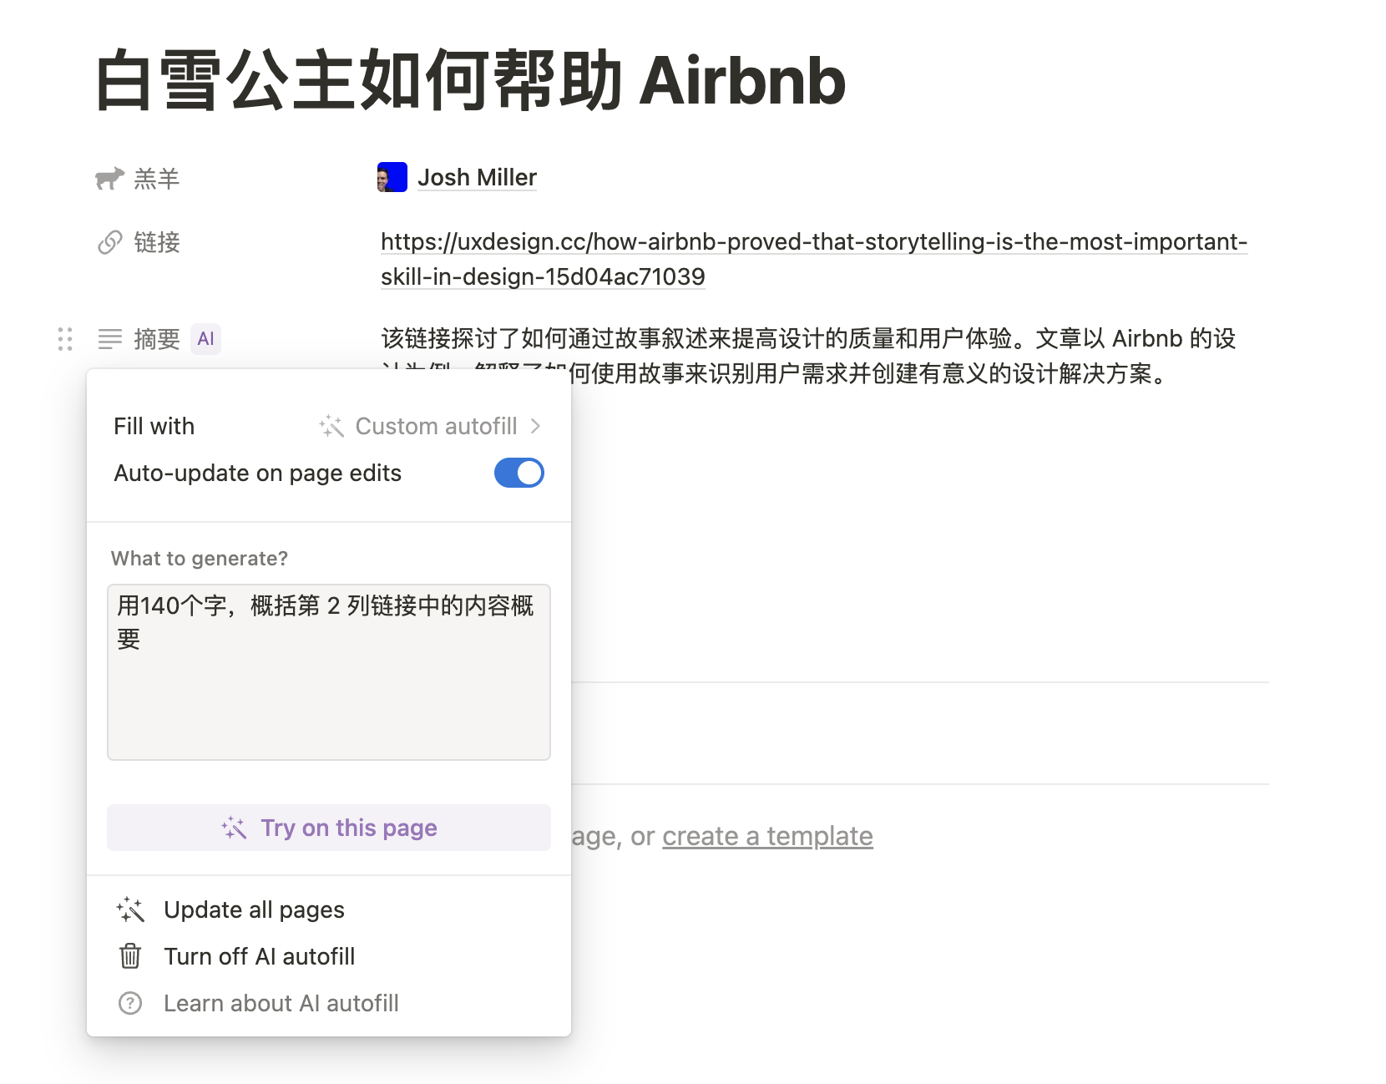Screen dimensions: 1386x1084
Task: Click the link icon beside 链接
Action: (110, 242)
